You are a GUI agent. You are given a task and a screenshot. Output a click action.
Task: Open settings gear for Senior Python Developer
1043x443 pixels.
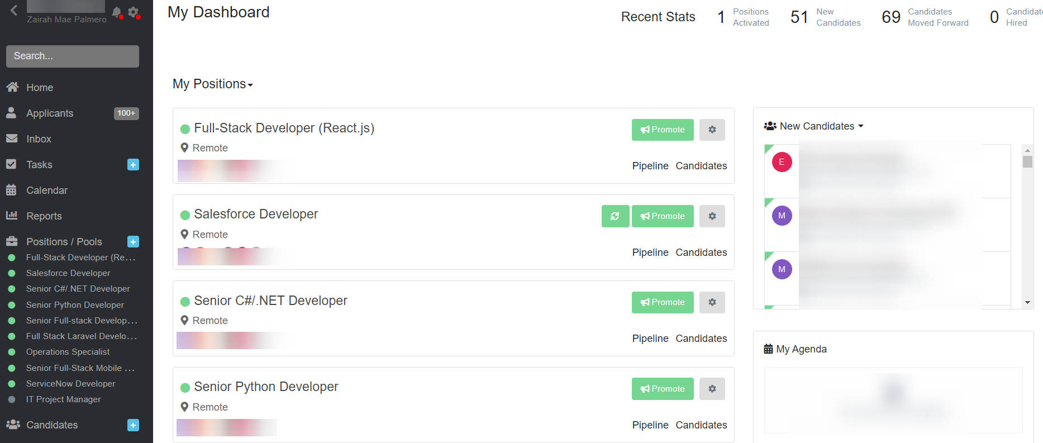coord(712,389)
